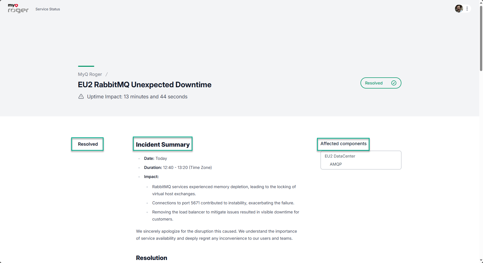Click the scrollbar up arrow
Viewport: 483px width, 263px height.
pyautogui.click(x=481, y=3)
